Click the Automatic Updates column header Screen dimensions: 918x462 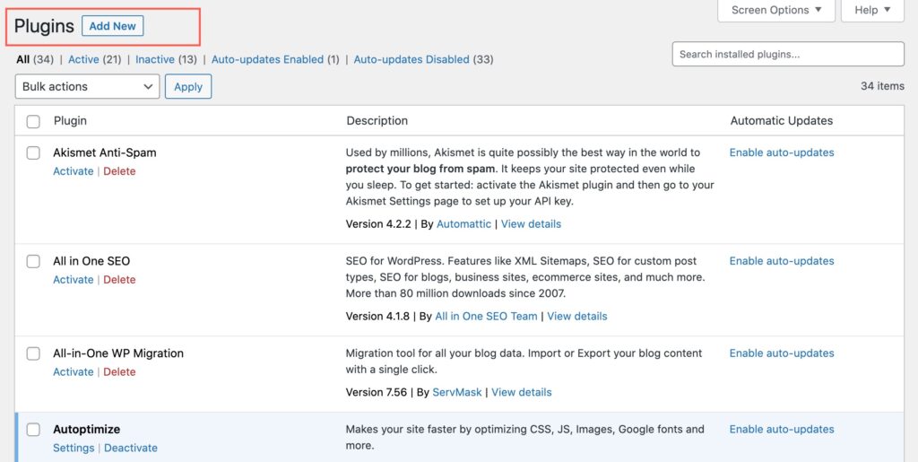click(x=782, y=120)
